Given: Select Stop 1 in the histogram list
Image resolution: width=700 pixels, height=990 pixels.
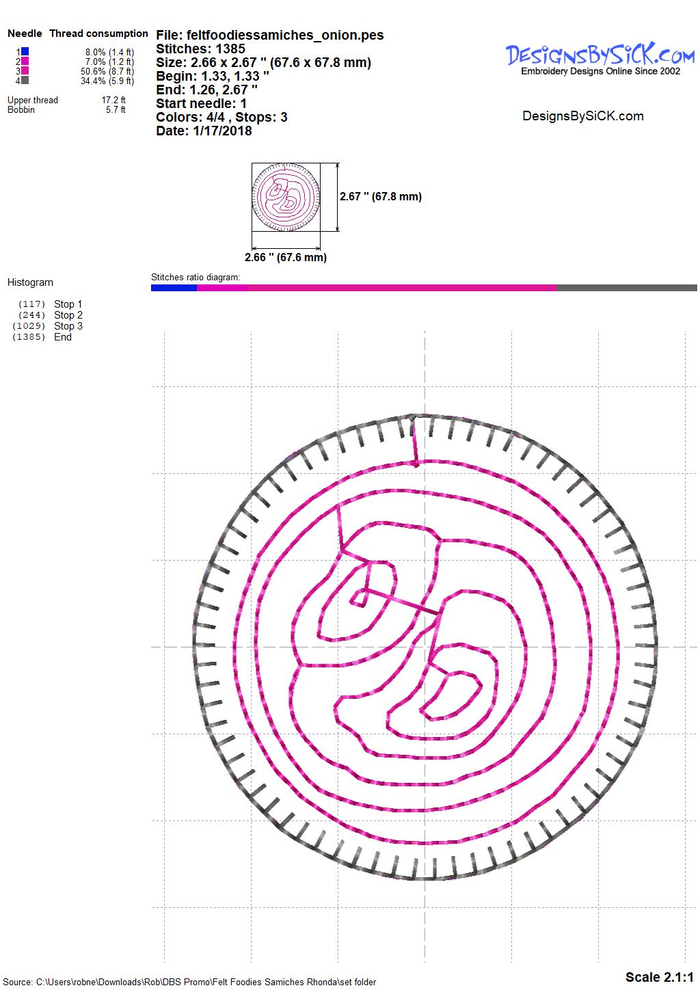Looking at the screenshot, I should pyautogui.click(x=68, y=304).
